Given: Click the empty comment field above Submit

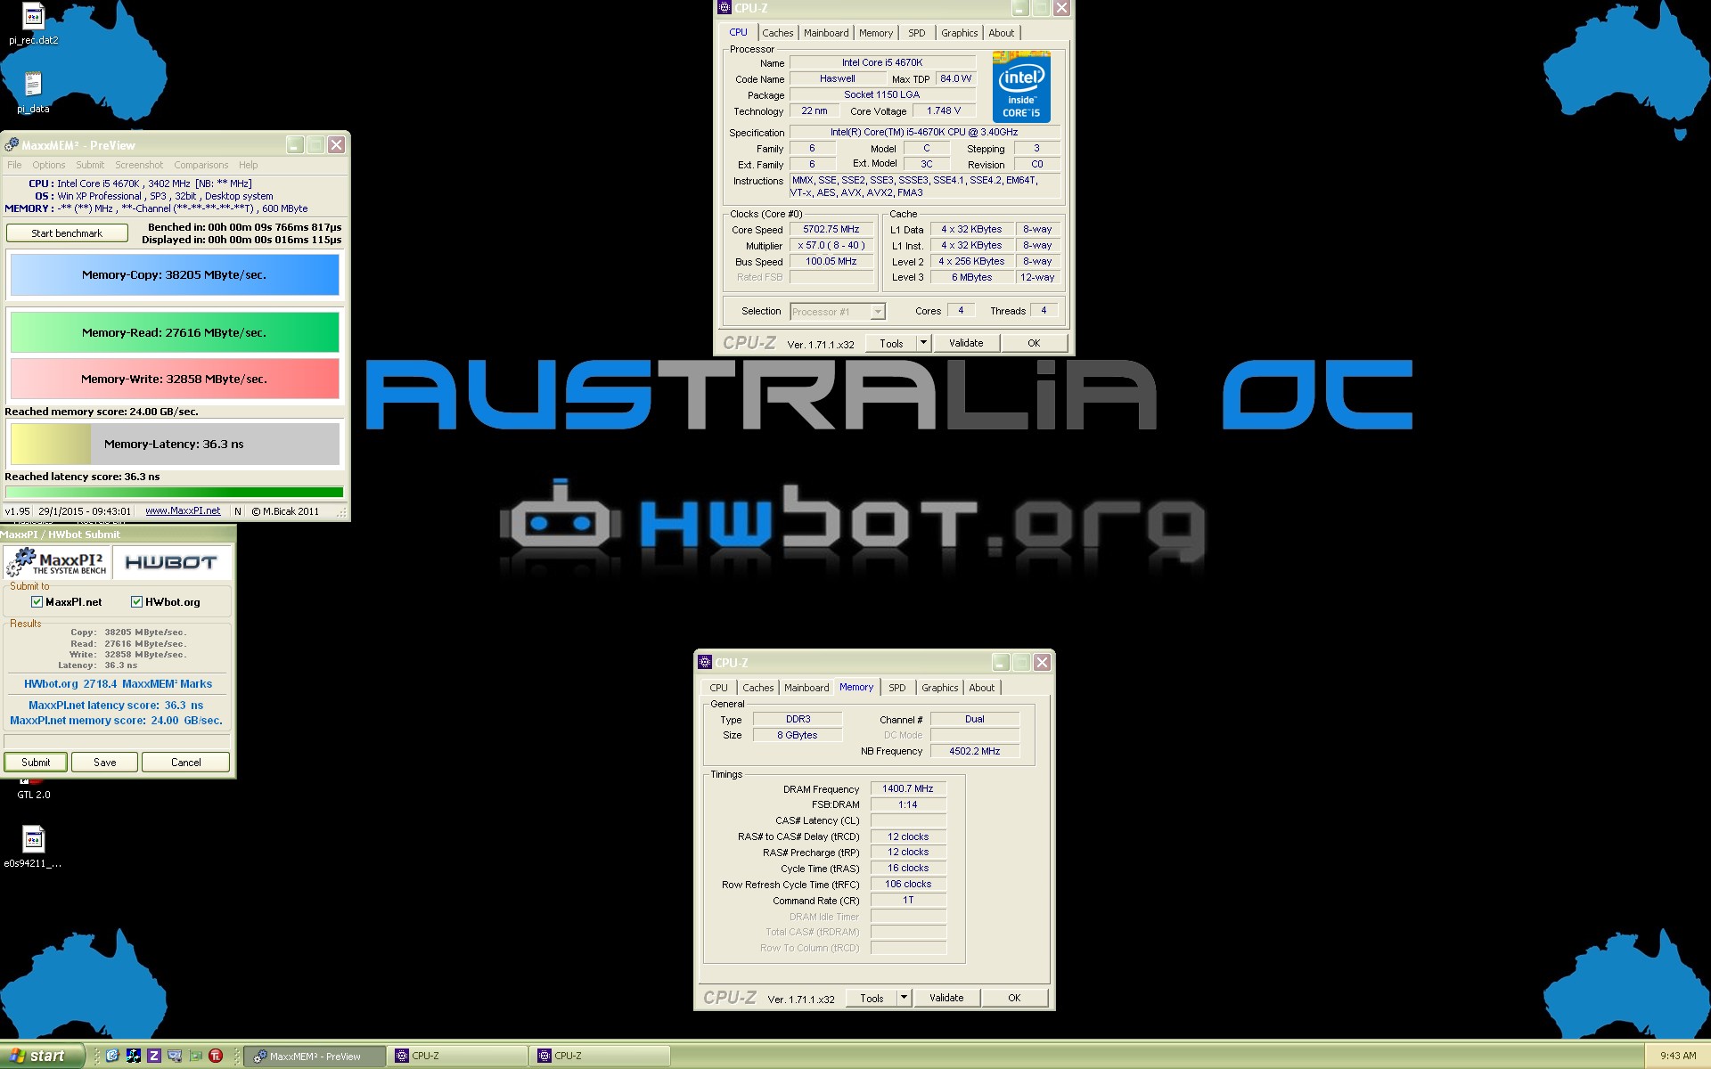Looking at the screenshot, I should [x=118, y=741].
